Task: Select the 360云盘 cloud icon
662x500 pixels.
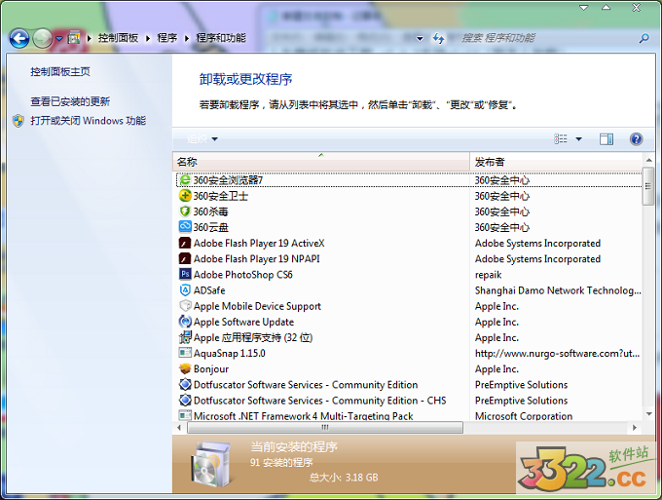Action: click(x=185, y=227)
